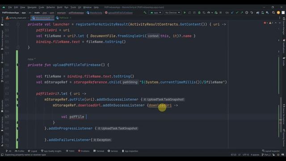
Task: Click the Sync Project with Gradle icon
Action: [x=257, y=13]
